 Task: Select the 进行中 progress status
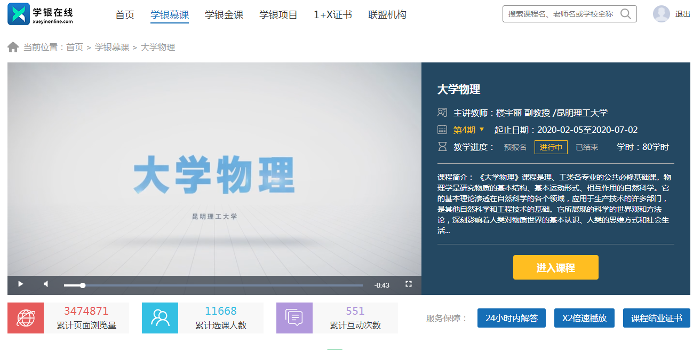(x=551, y=147)
